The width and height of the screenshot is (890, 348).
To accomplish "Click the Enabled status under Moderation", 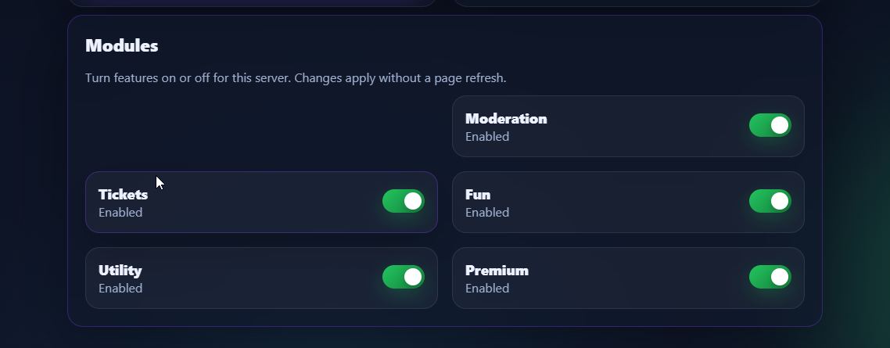I will [487, 137].
